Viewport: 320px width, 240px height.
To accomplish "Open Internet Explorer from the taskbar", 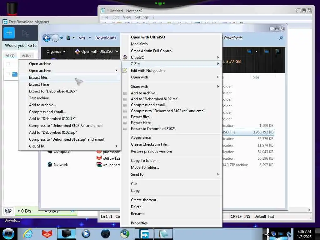I will (28, 234).
